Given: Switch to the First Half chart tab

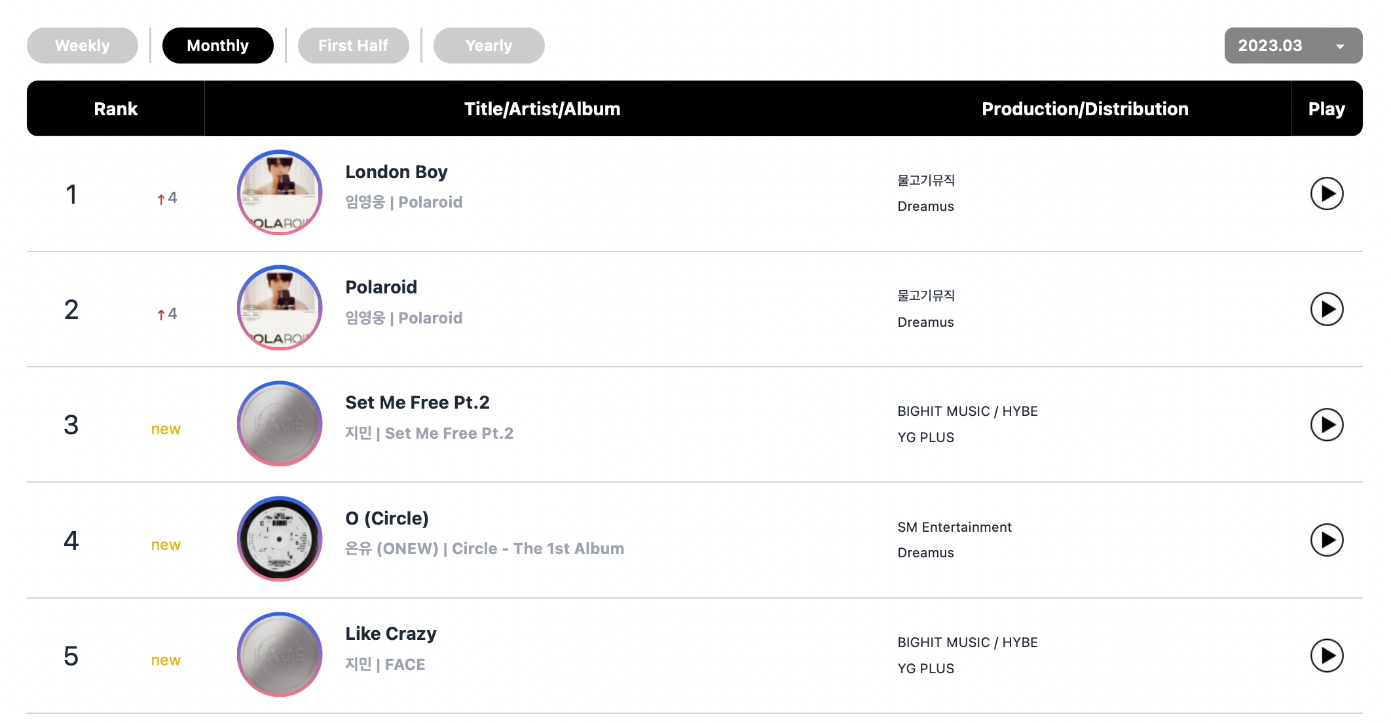Looking at the screenshot, I should [x=354, y=46].
